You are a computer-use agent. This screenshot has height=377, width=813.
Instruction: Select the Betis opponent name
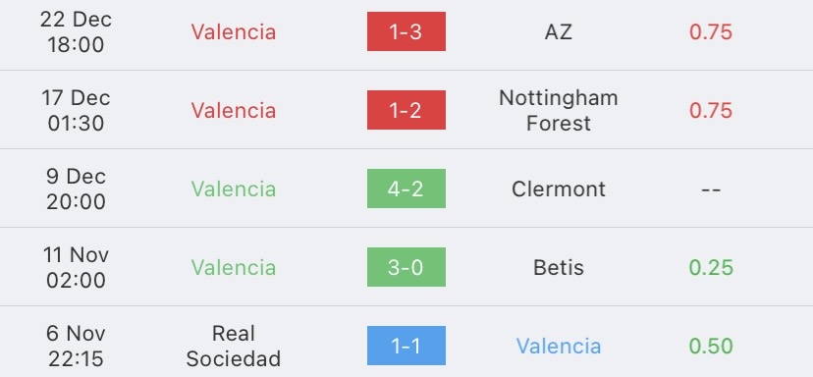[559, 268]
